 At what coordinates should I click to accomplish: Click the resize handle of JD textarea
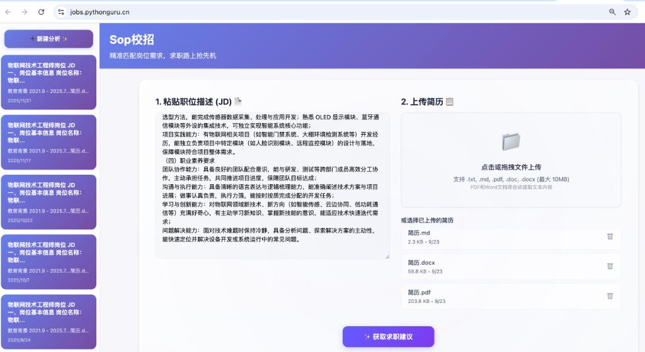[x=387, y=256]
